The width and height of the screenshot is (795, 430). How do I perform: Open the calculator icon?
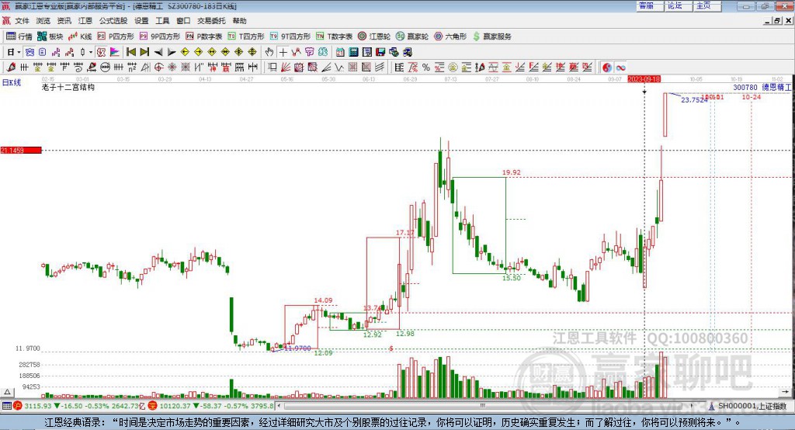click(x=353, y=52)
